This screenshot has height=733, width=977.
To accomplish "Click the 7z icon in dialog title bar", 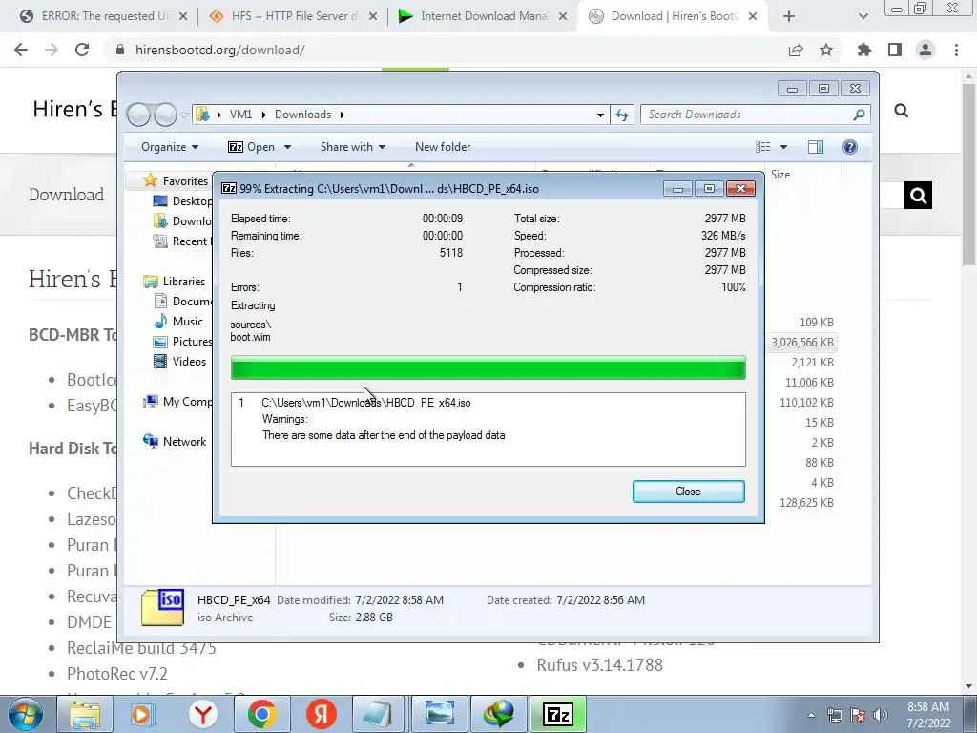I will pos(229,188).
